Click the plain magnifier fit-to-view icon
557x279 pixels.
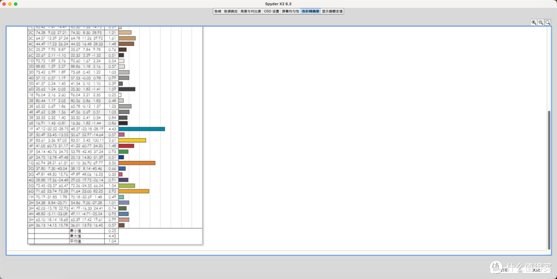tap(548, 22)
